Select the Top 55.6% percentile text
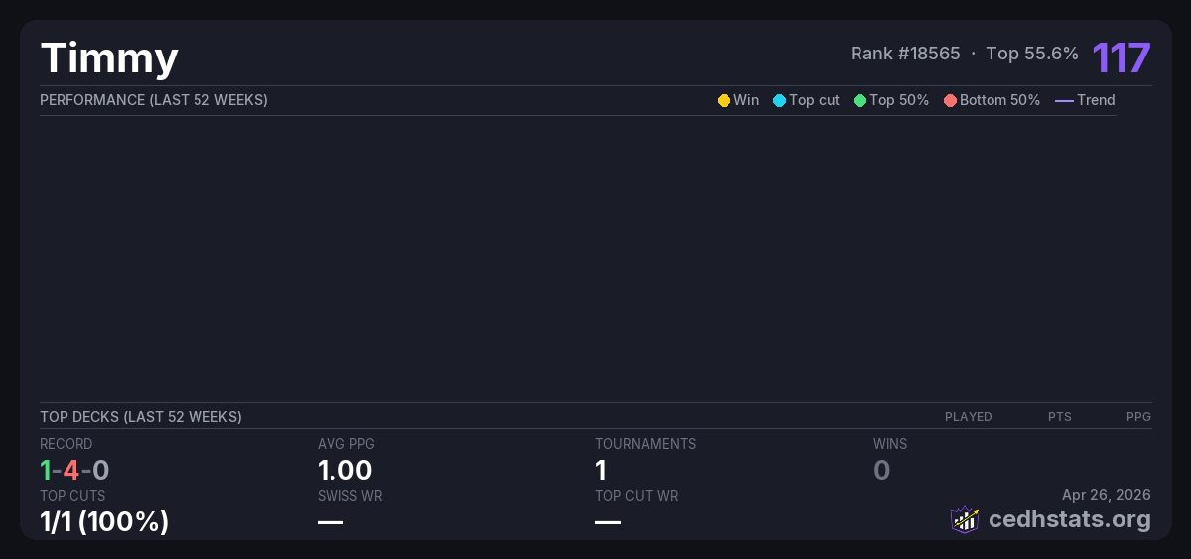The image size is (1191, 559). point(1032,54)
